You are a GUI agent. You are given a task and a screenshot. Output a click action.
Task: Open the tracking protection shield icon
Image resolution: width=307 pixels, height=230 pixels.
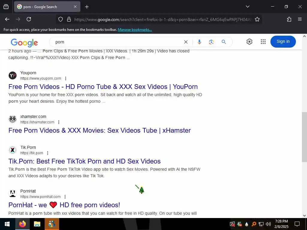tap(61, 19)
